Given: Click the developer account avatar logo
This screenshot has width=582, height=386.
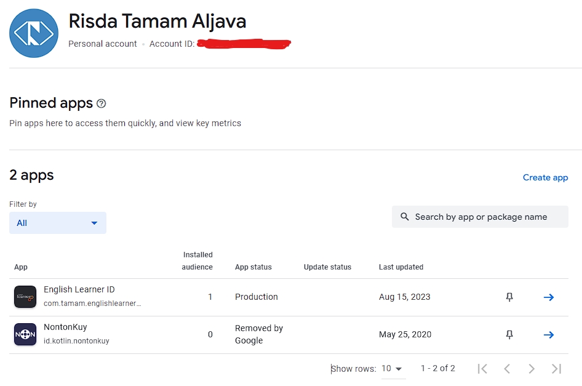Looking at the screenshot, I should click(34, 33).
